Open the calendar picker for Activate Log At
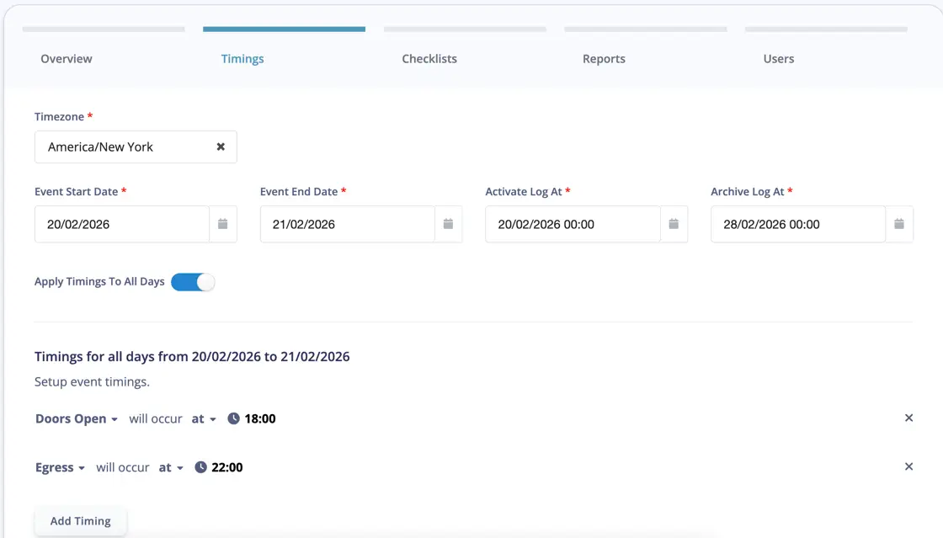Screen dimensions: 943x538 pyautogui.click(x=674, y=224)
